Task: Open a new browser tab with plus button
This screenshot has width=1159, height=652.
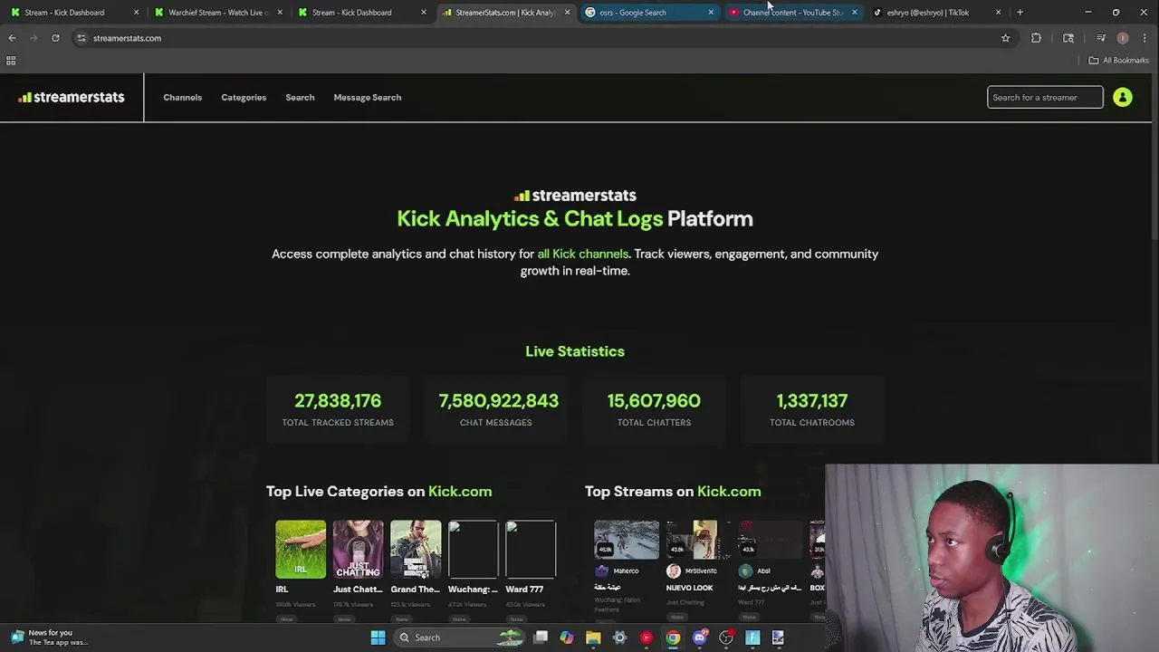Action: 1020,13
